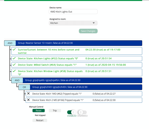Viewport: 149px width, 129px height.
Task: Click the checkmark beside Kitchen Lights (#52) condition
Action: point(14,58)
